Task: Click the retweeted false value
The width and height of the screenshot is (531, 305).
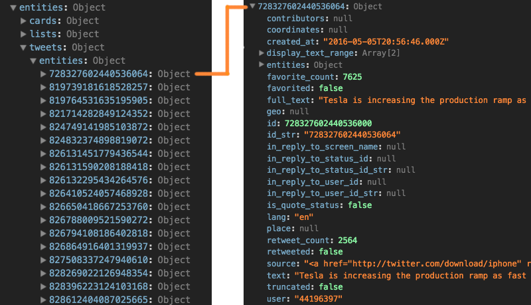Action: 331,252
